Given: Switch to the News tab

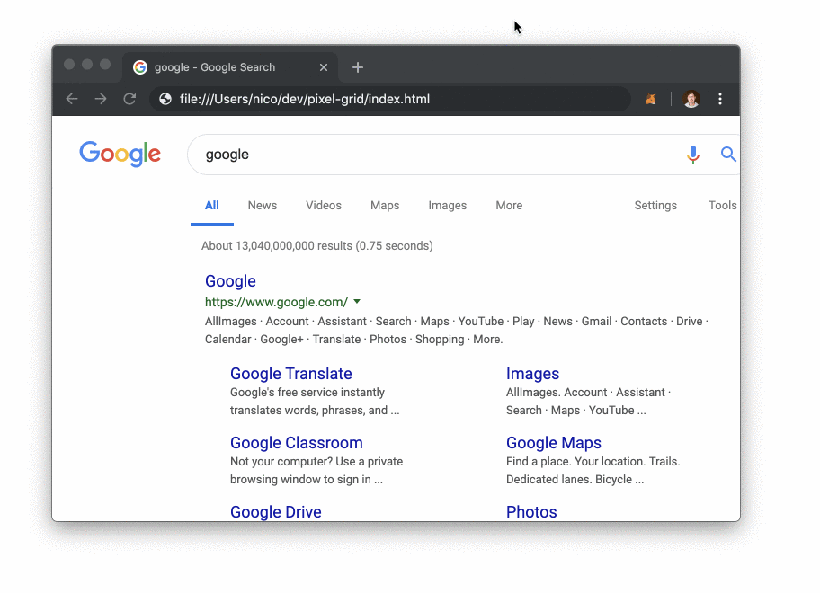Looking at the screenshot, I should point(262,206).
